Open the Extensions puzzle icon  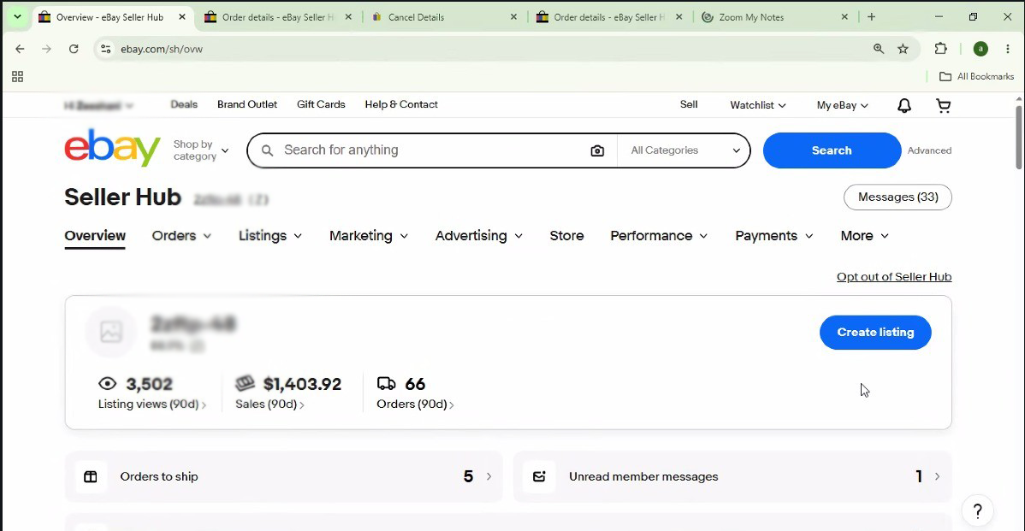pyautogui.click(x=940, y=49)
